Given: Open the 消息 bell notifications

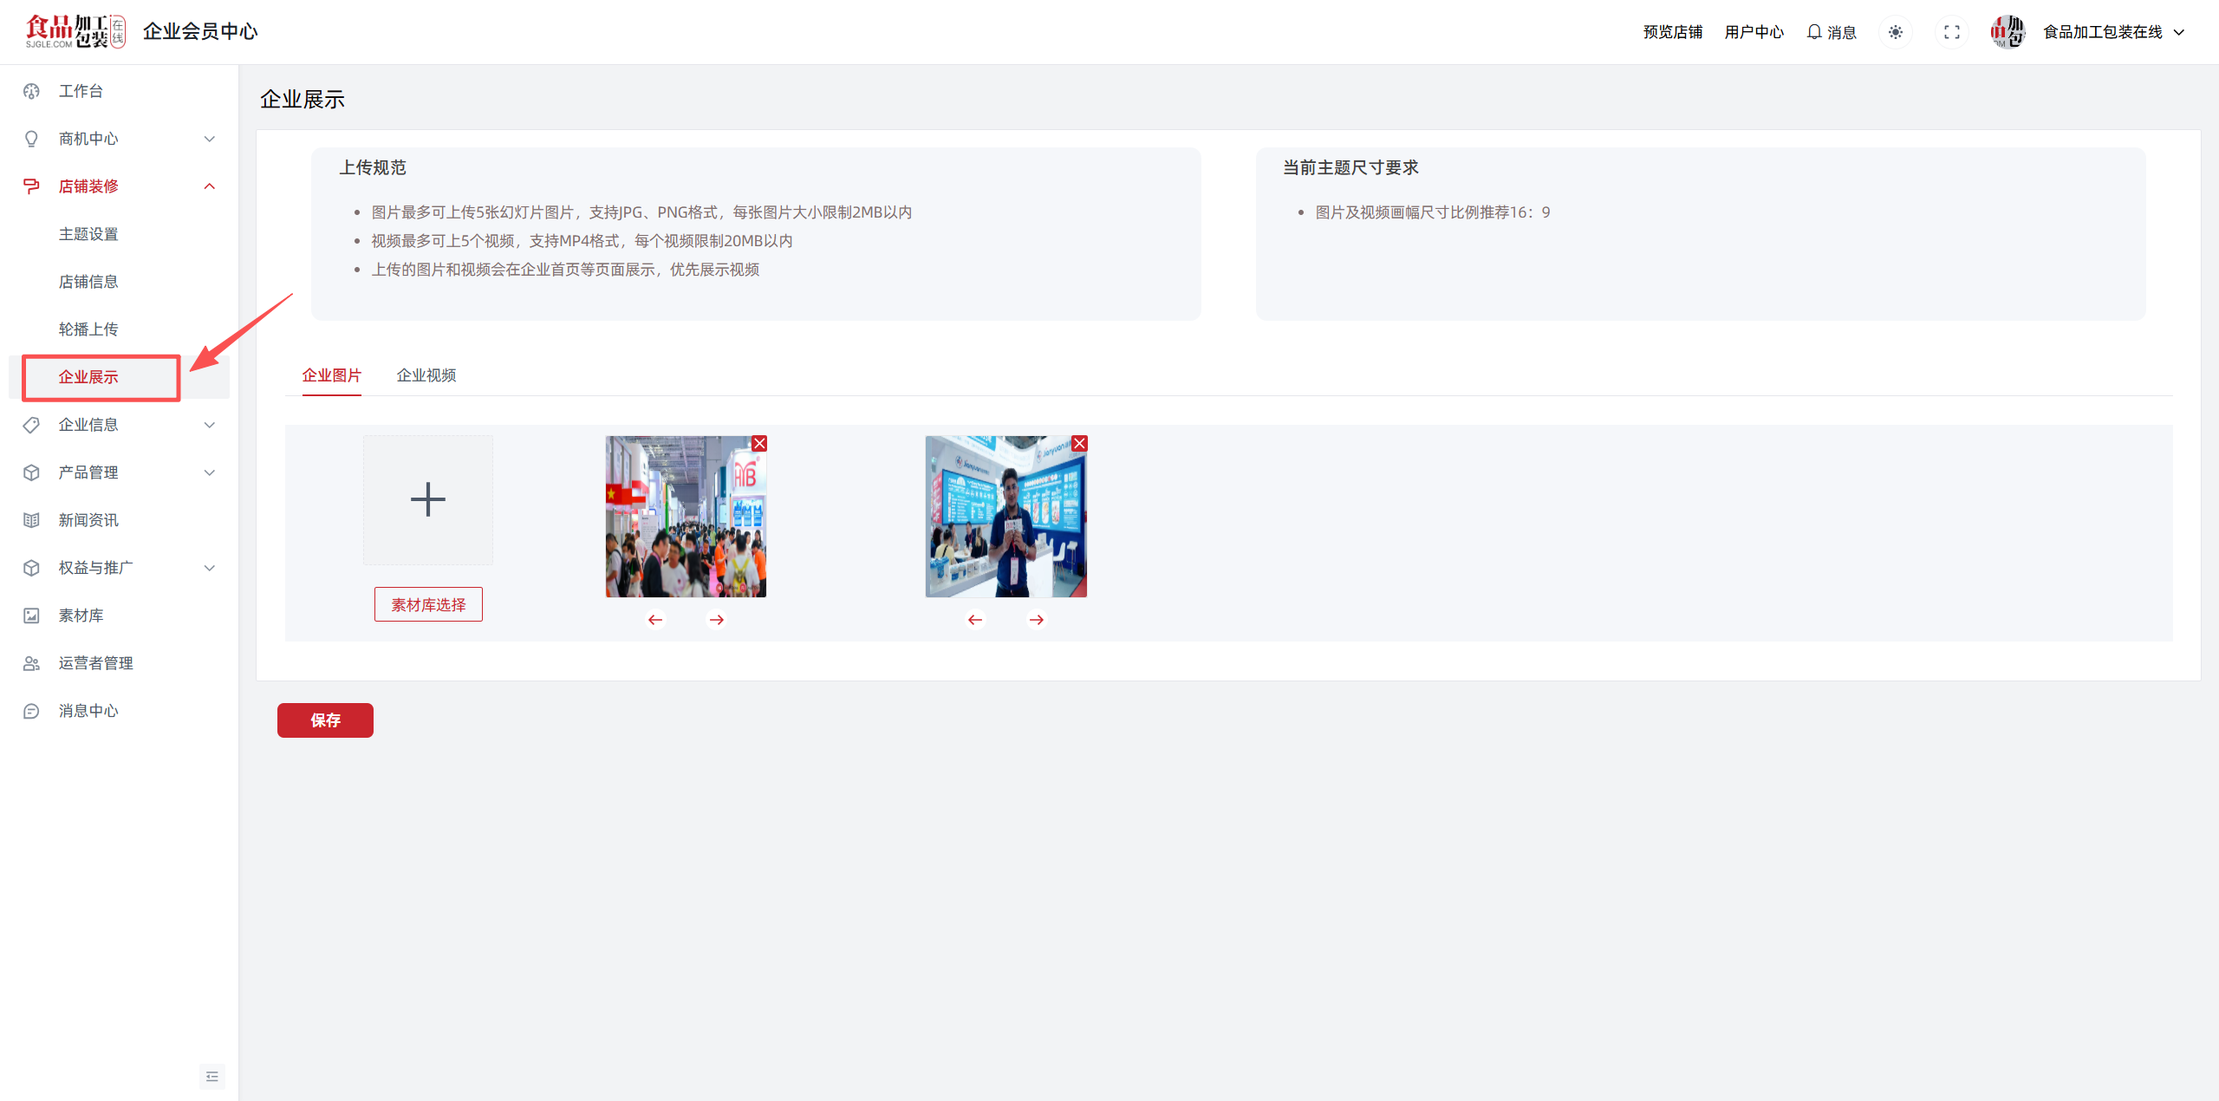Looking at the screenshot, I should pyautogui.click(x=1831, y=32).
